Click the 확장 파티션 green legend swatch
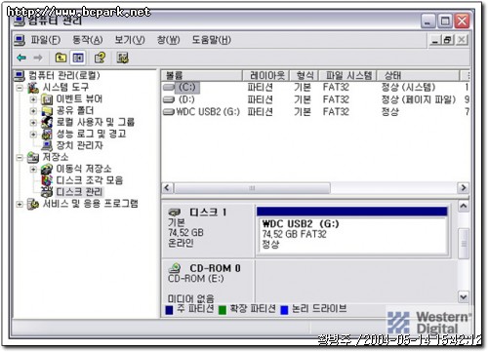Screen dimensions: 488x352 click(x=223, y=310)
